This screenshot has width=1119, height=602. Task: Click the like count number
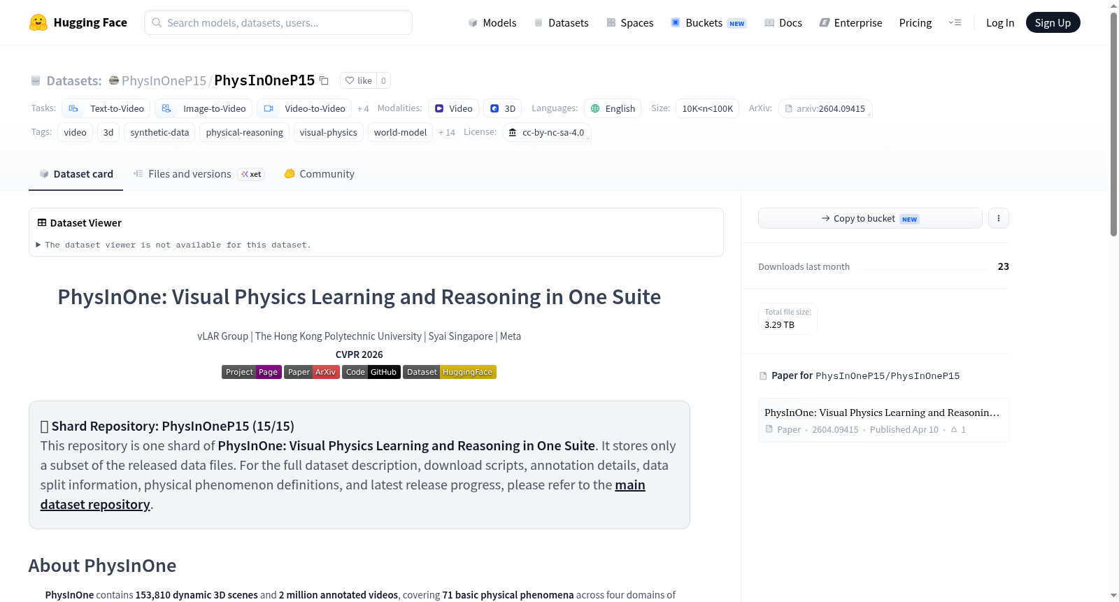(x=383, y=80)
